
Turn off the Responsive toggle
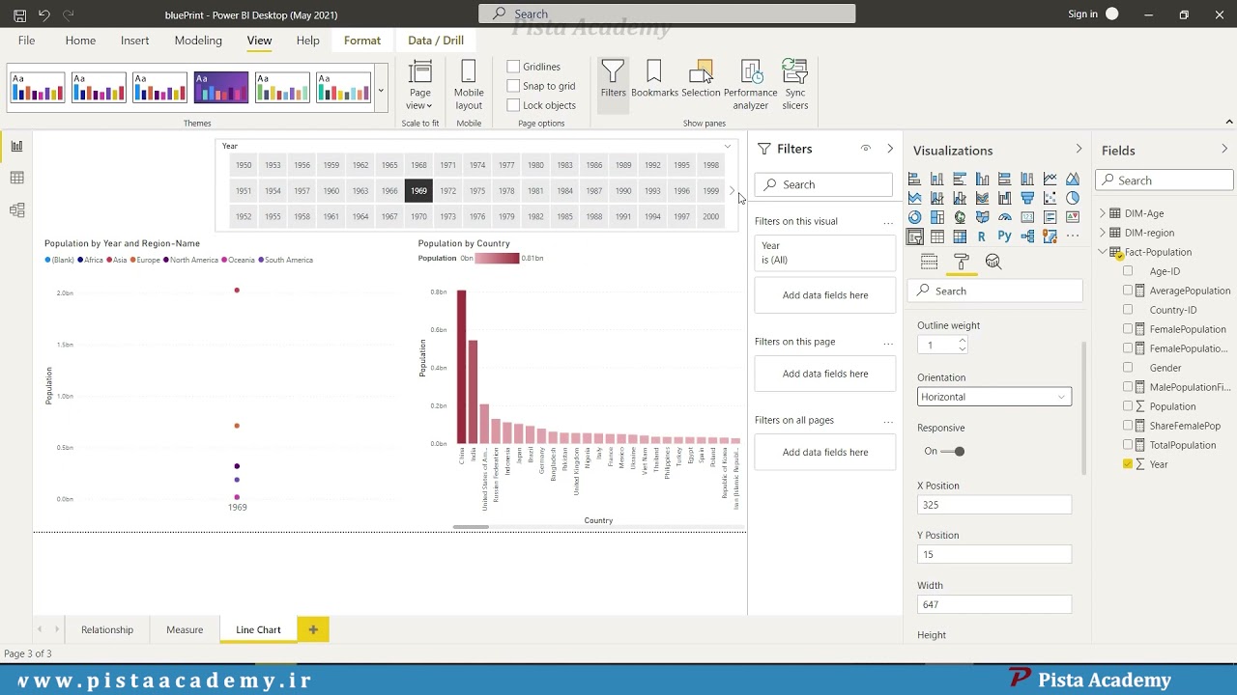click(x=954, y=451)
